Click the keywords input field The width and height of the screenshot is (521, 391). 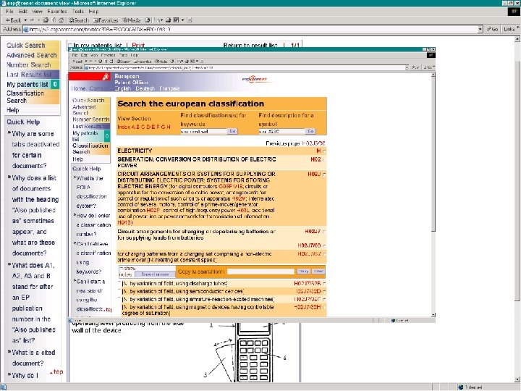tap(203, 131)
